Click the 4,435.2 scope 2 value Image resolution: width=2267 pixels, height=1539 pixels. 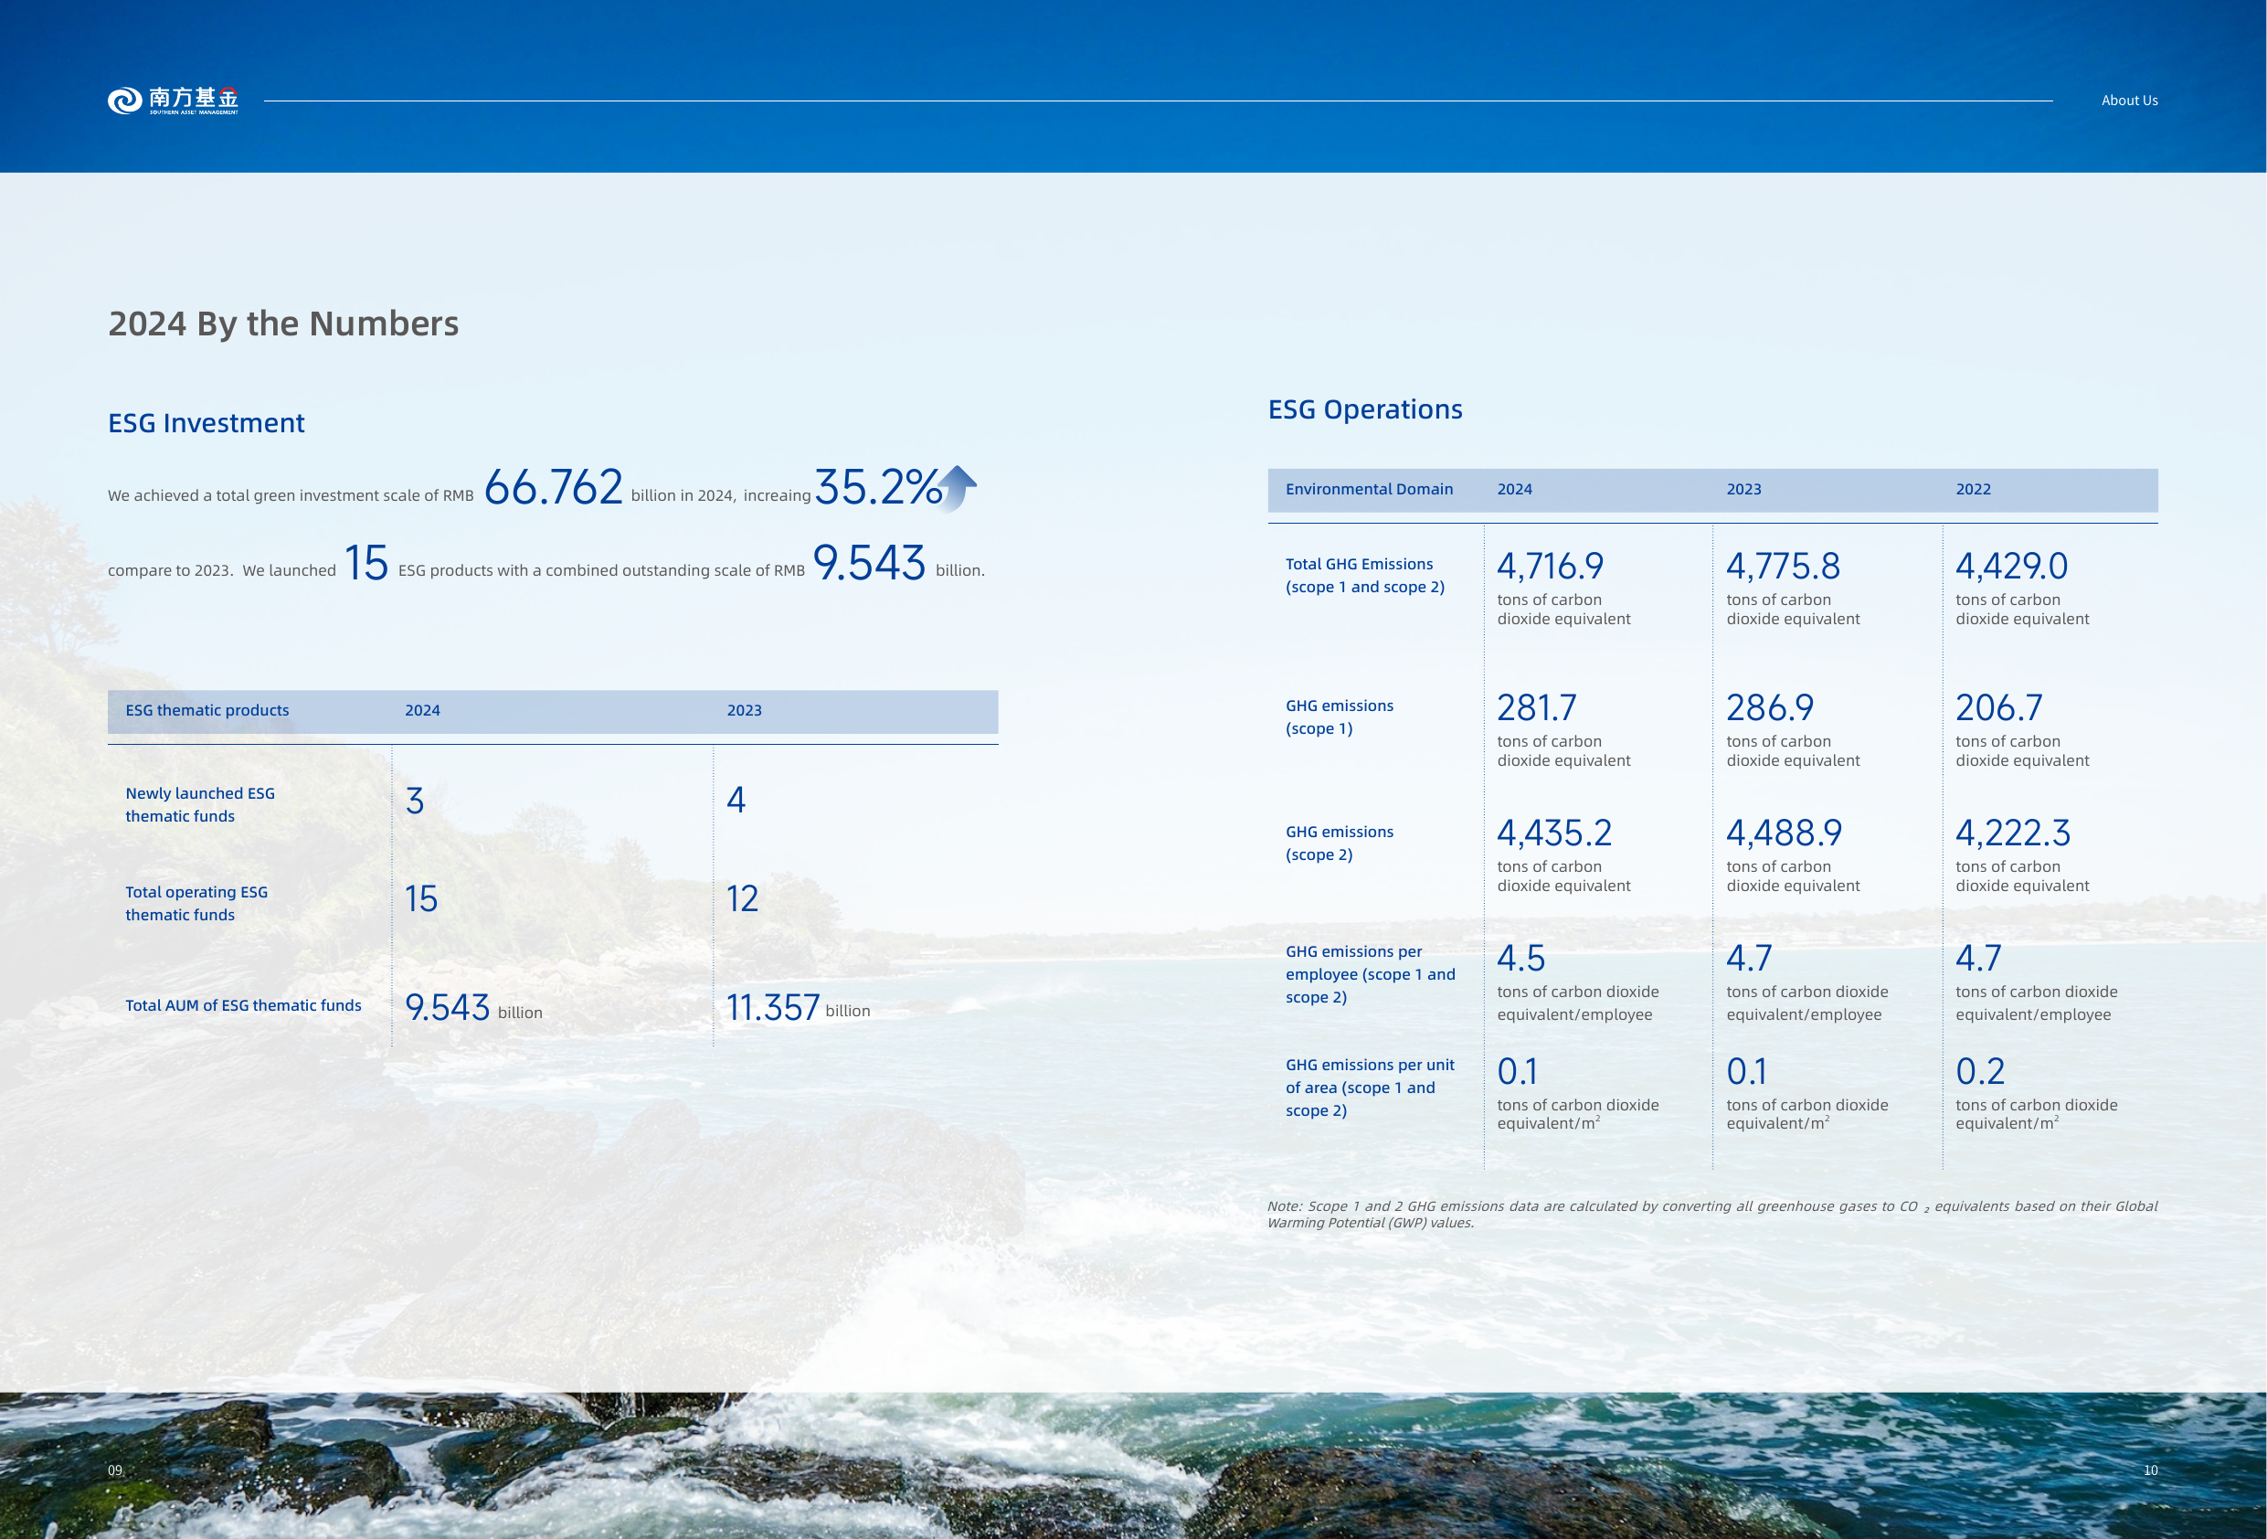point(1554,833)
